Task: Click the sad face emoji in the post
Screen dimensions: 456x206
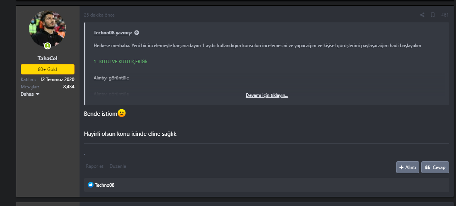Action: point(121,113)
